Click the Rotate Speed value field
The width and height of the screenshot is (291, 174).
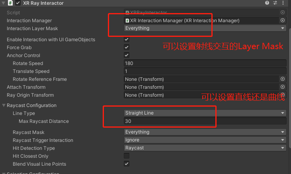coord(205,63)
